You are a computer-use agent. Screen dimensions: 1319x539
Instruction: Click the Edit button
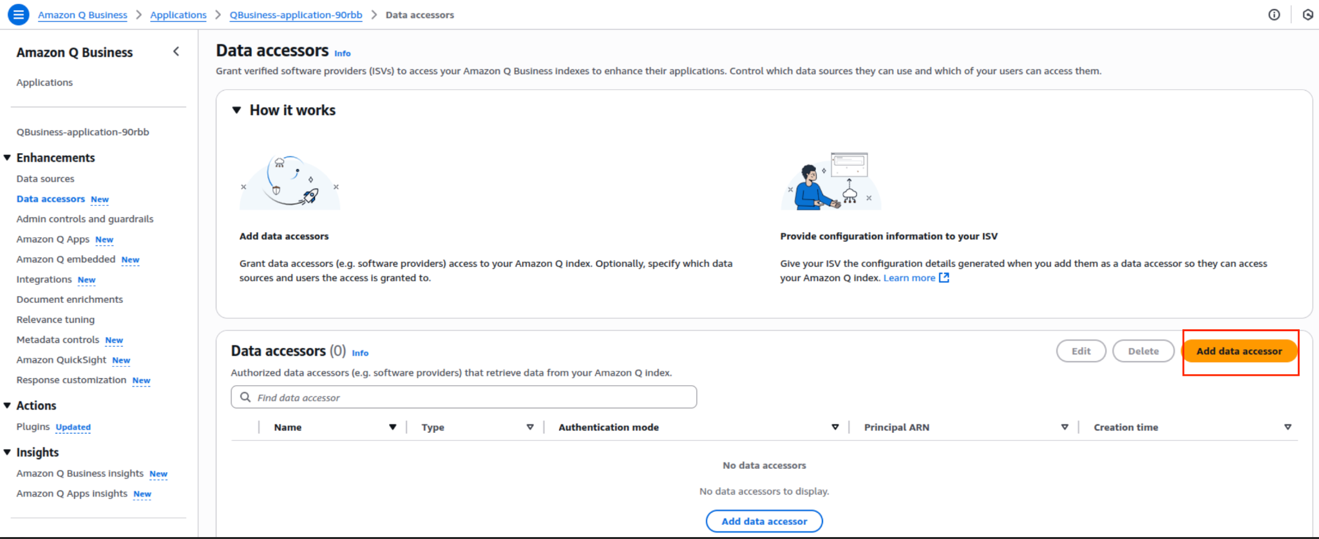click(x=1081, y=351)
